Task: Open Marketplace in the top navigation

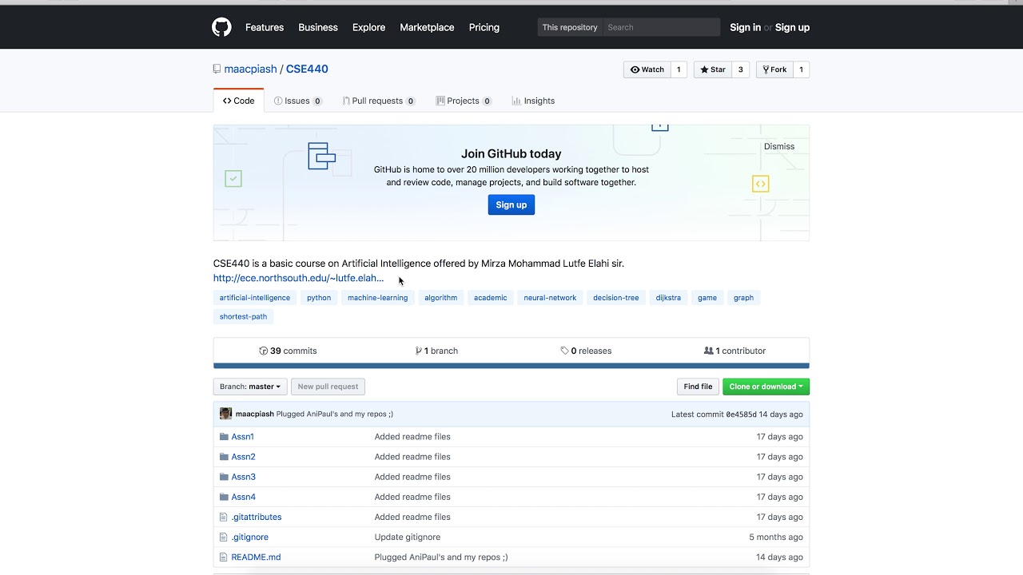Action: 427,27
